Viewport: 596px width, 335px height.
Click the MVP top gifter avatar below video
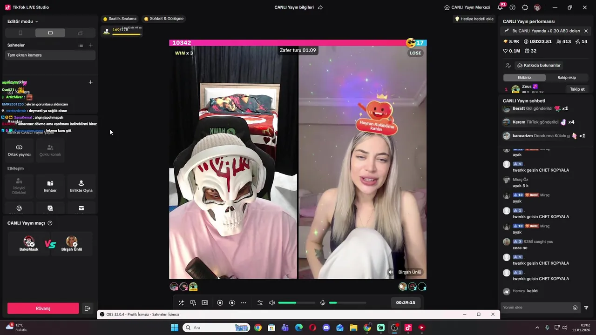(x=193, y=287)
